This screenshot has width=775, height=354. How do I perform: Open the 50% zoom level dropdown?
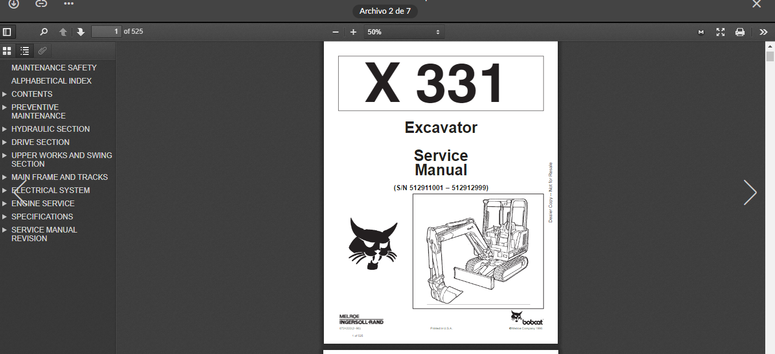[404, 32]
